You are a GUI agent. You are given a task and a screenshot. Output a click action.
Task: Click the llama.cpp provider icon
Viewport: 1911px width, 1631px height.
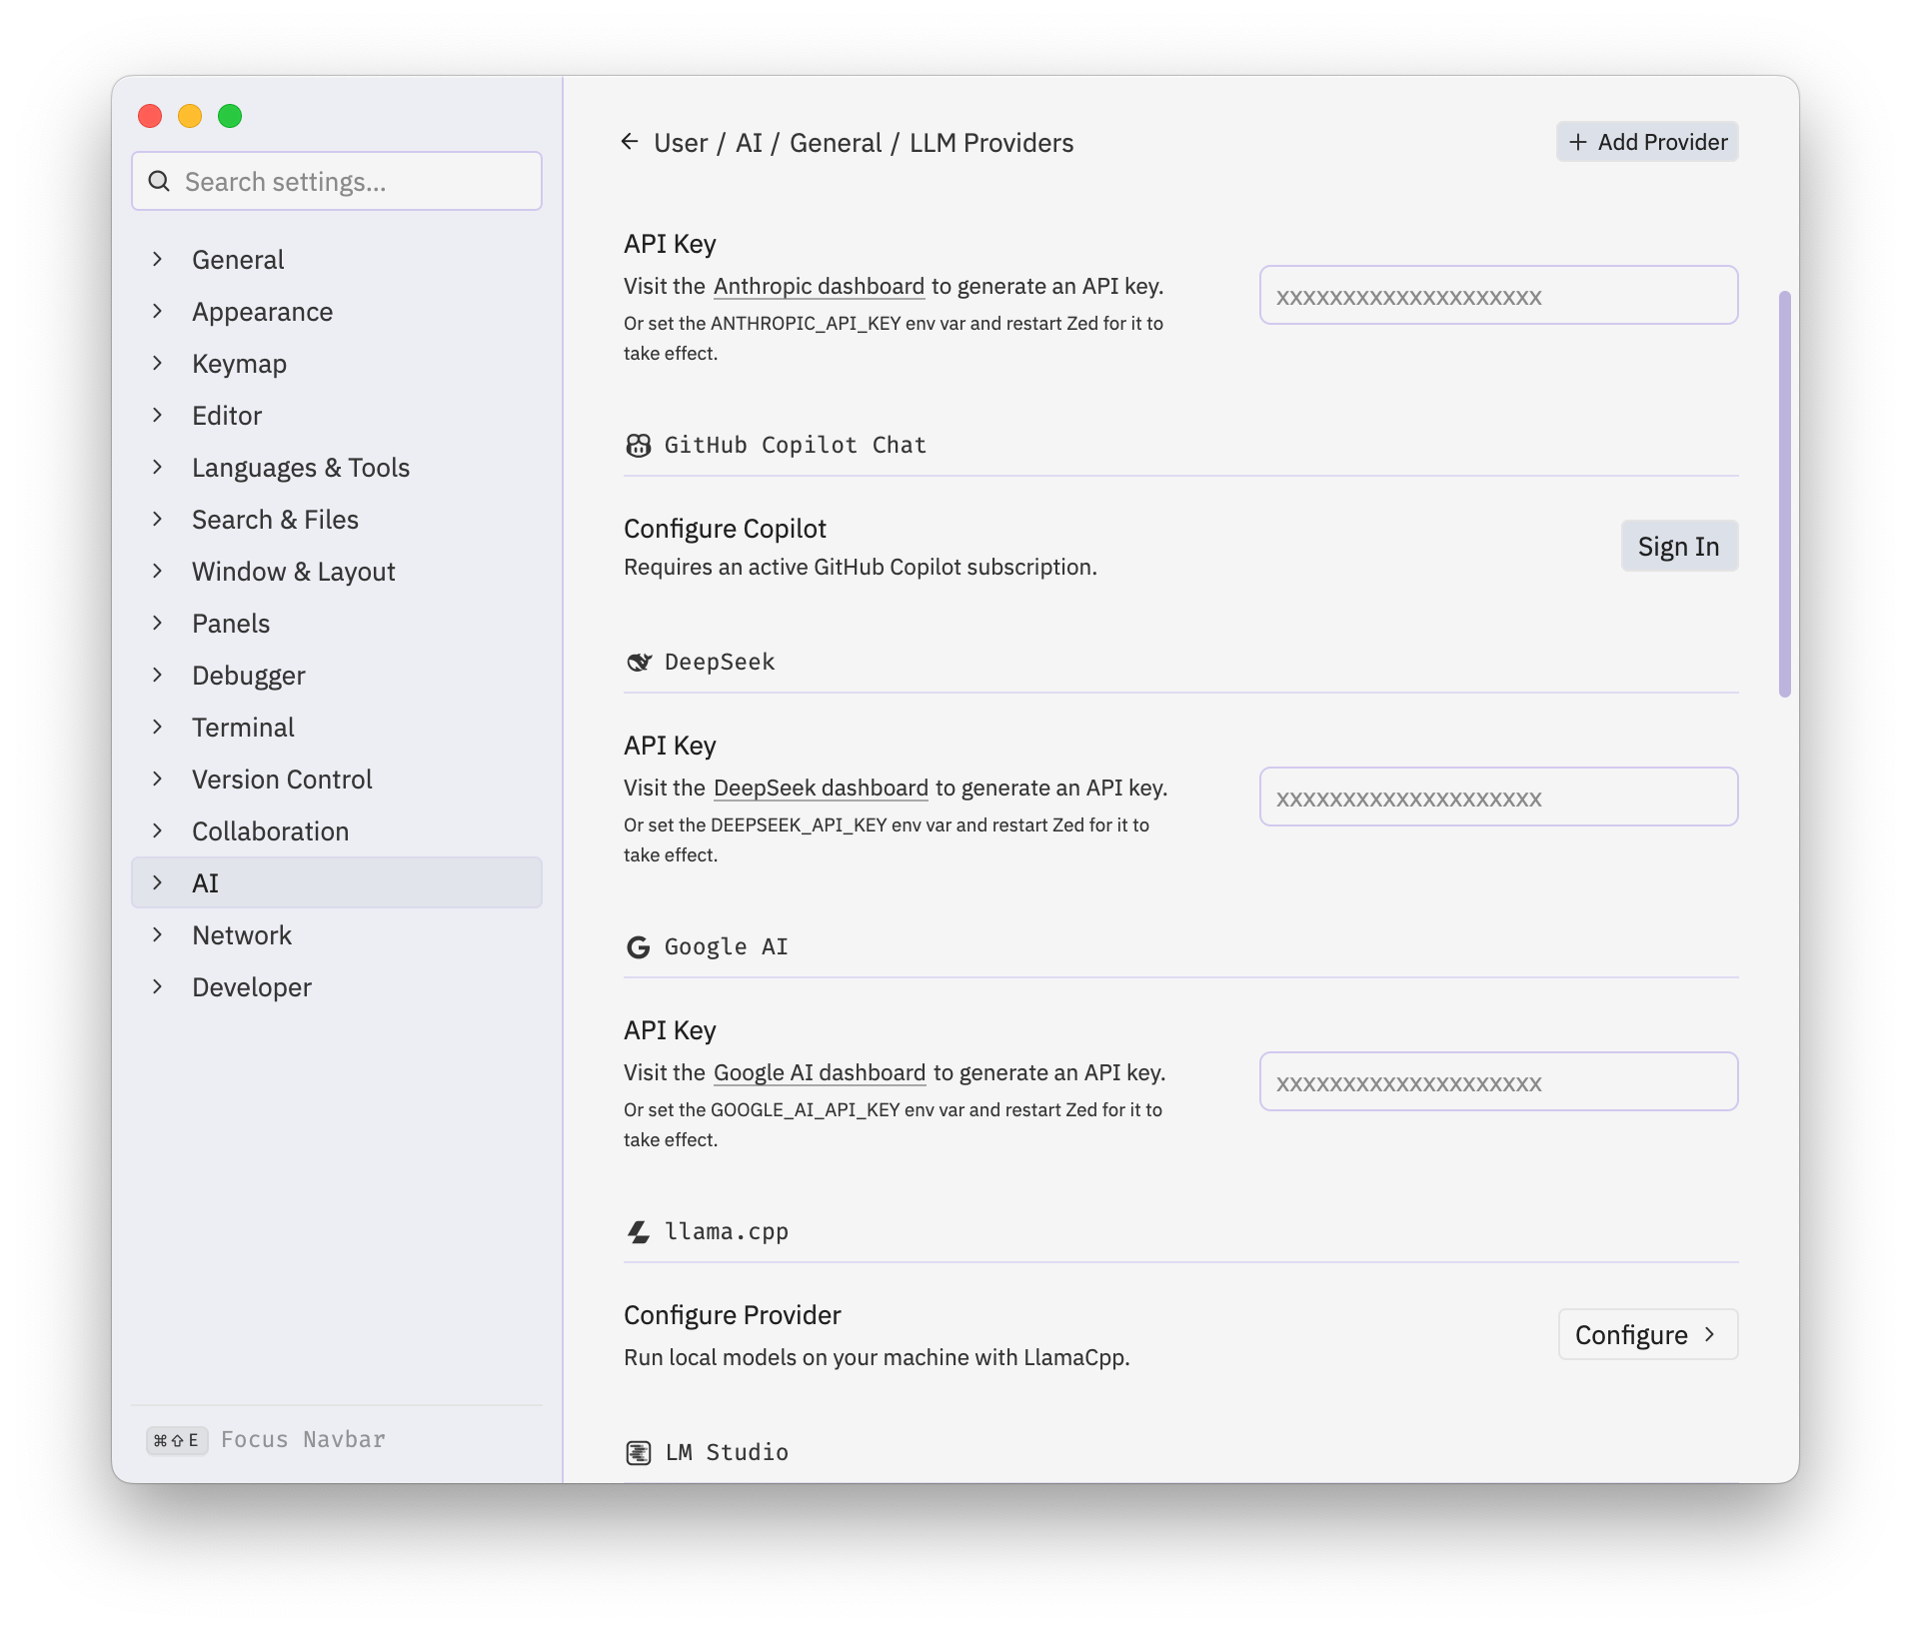tap(638, 1232)
